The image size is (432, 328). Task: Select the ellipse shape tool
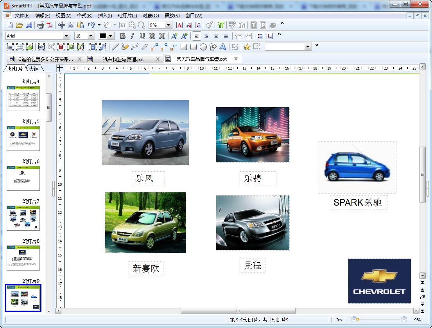point(203,47)
